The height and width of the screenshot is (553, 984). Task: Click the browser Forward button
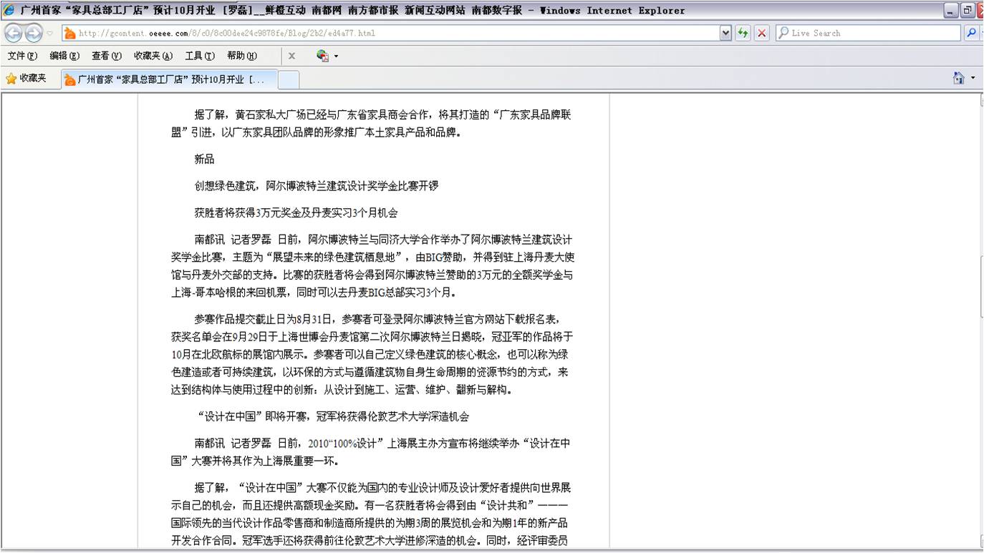pyautogui.click(x=34, y=33)
